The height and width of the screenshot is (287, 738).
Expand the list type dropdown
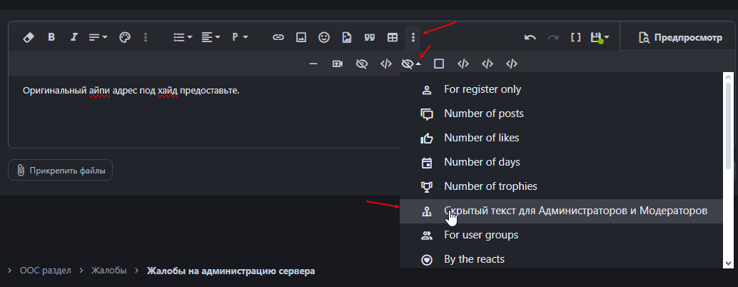[183, 37]
